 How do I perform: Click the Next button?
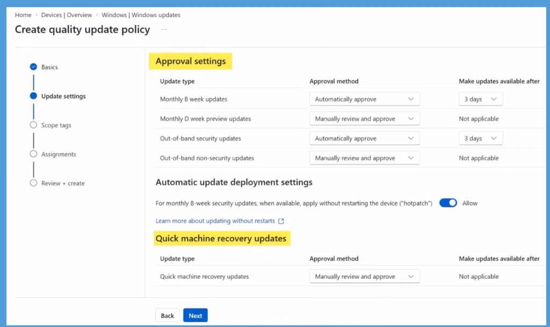pyautogui.click(x=196, y=315)
